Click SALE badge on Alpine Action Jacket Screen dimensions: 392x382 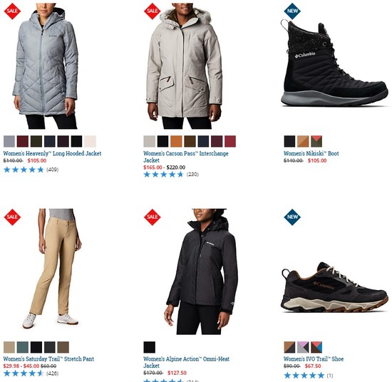click(x=153, y=217)
